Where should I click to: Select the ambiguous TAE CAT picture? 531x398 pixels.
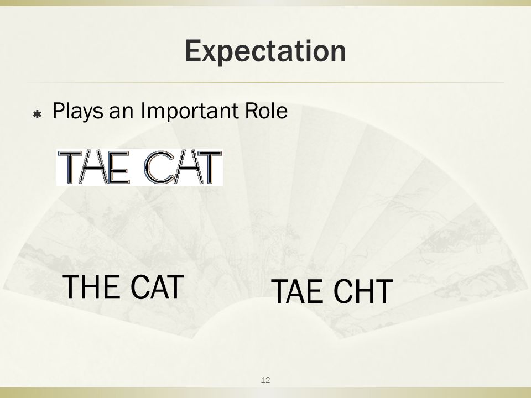pos(139,167)
